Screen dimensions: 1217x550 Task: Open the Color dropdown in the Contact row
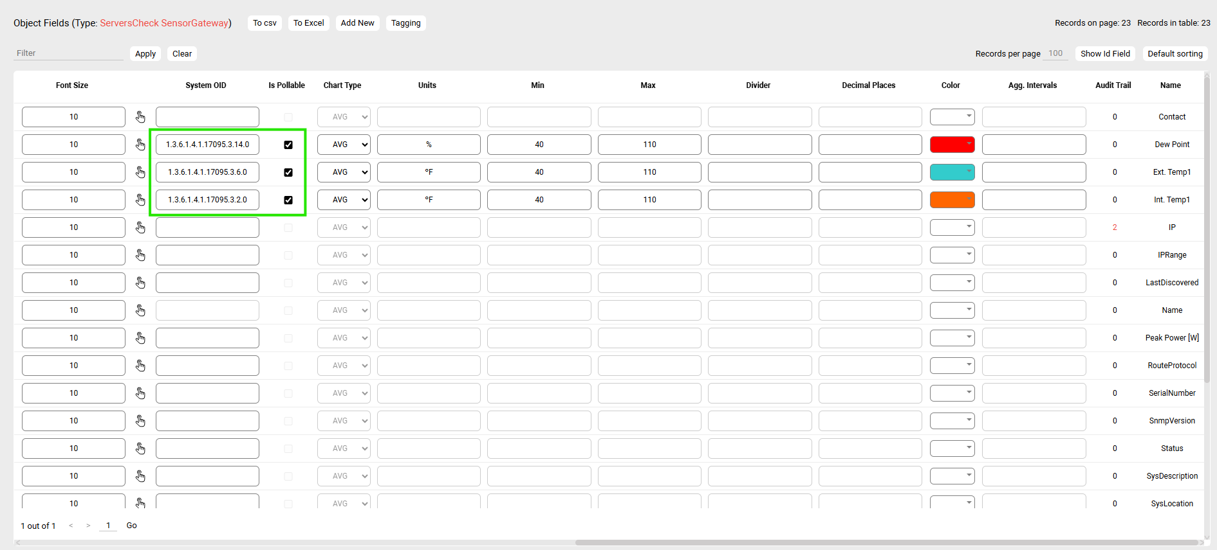(952, 117)
